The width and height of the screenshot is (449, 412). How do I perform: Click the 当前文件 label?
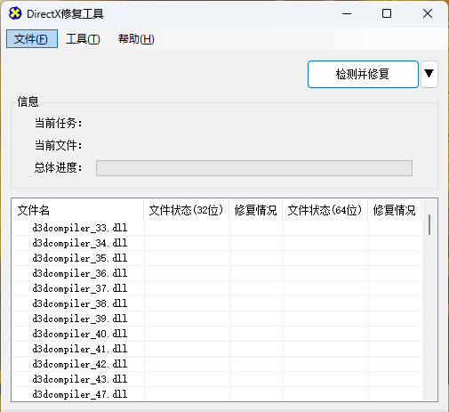(58, 146)
